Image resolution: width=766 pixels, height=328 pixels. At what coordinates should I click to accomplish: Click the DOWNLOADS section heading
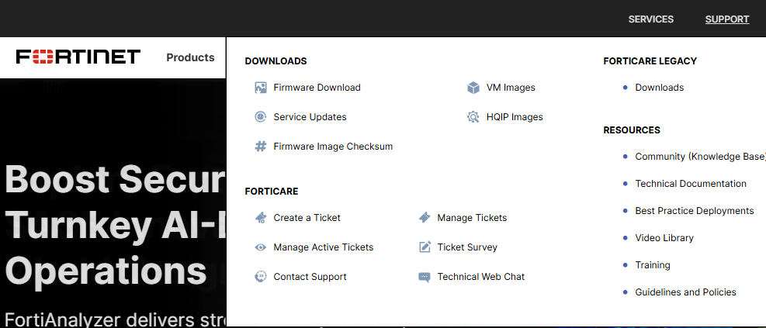coord(276,61)
